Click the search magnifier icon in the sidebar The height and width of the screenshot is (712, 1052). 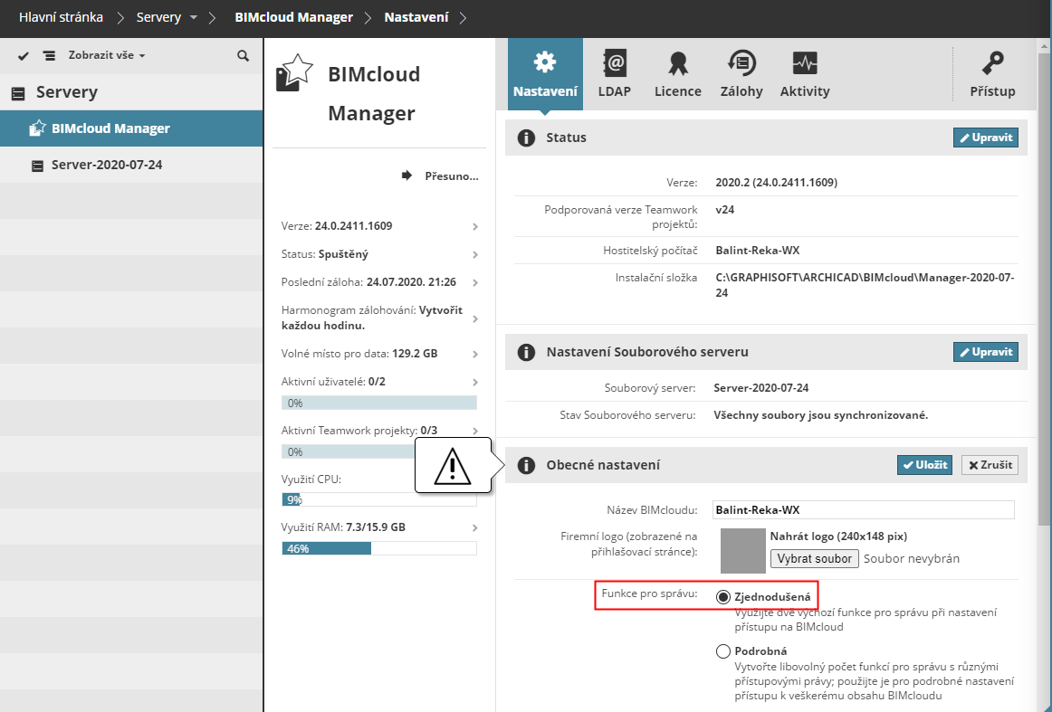pyautogui.click(x=243, y=56)
